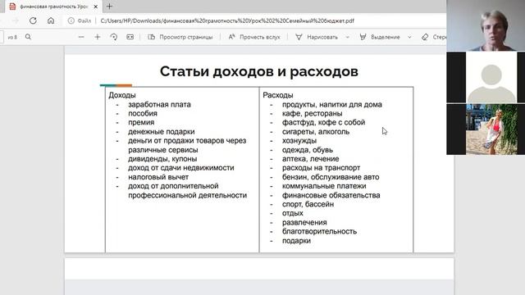Click the text хознужды
This screenshot has height=295, width=525.
[x=299, y=141]
